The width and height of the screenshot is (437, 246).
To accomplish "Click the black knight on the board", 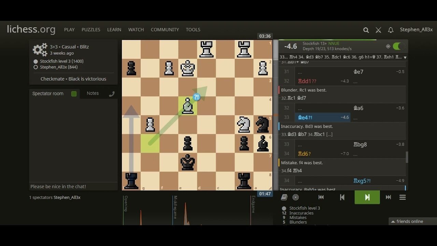I will tap(263, 125).
